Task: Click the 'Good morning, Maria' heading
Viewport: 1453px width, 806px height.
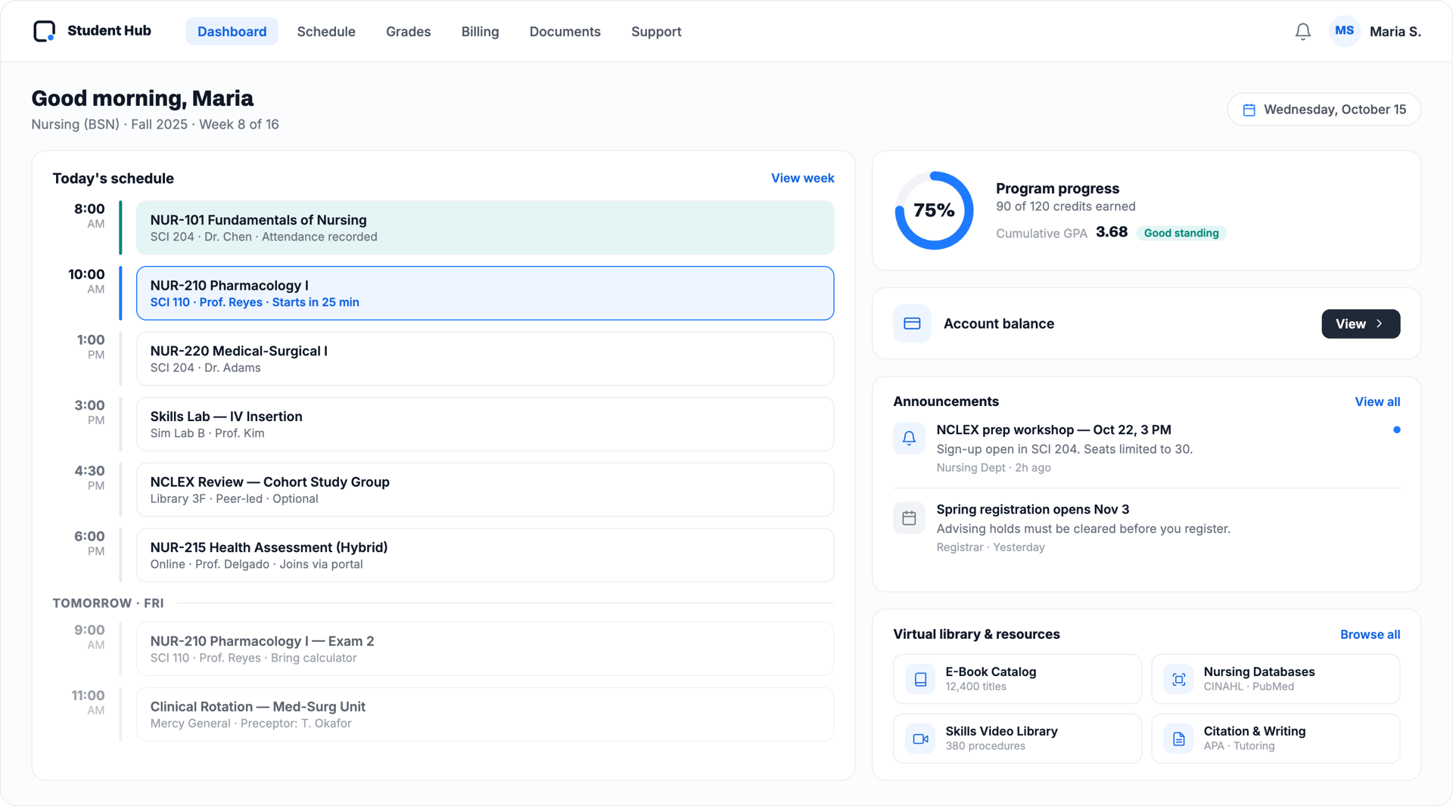Action: point(142,98)
